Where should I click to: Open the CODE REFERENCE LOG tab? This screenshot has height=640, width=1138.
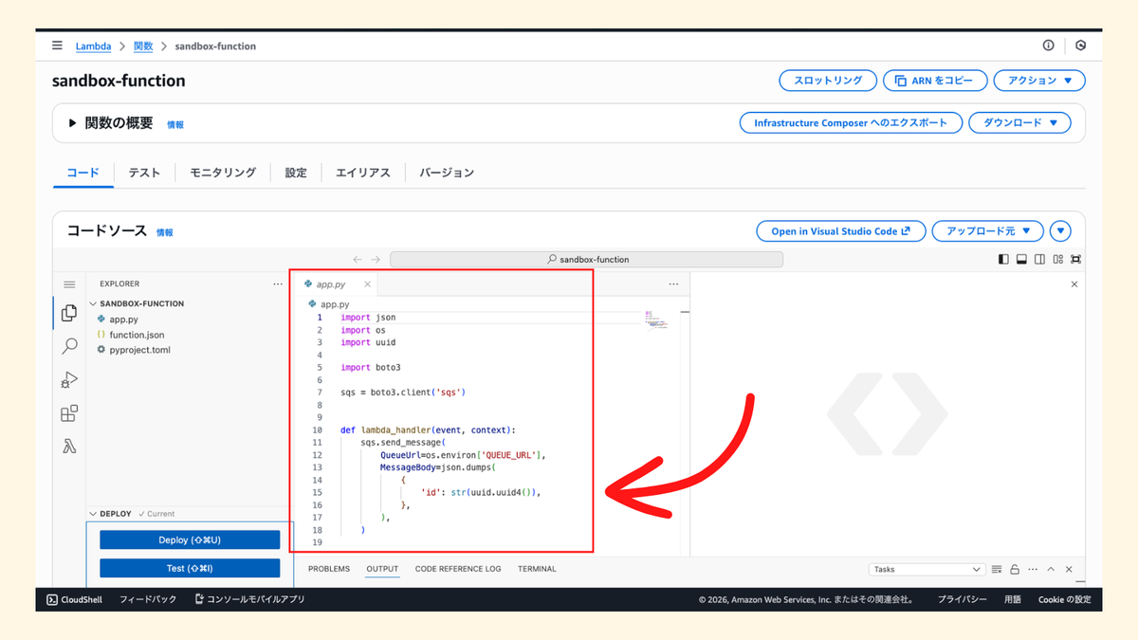click(458, 569)
